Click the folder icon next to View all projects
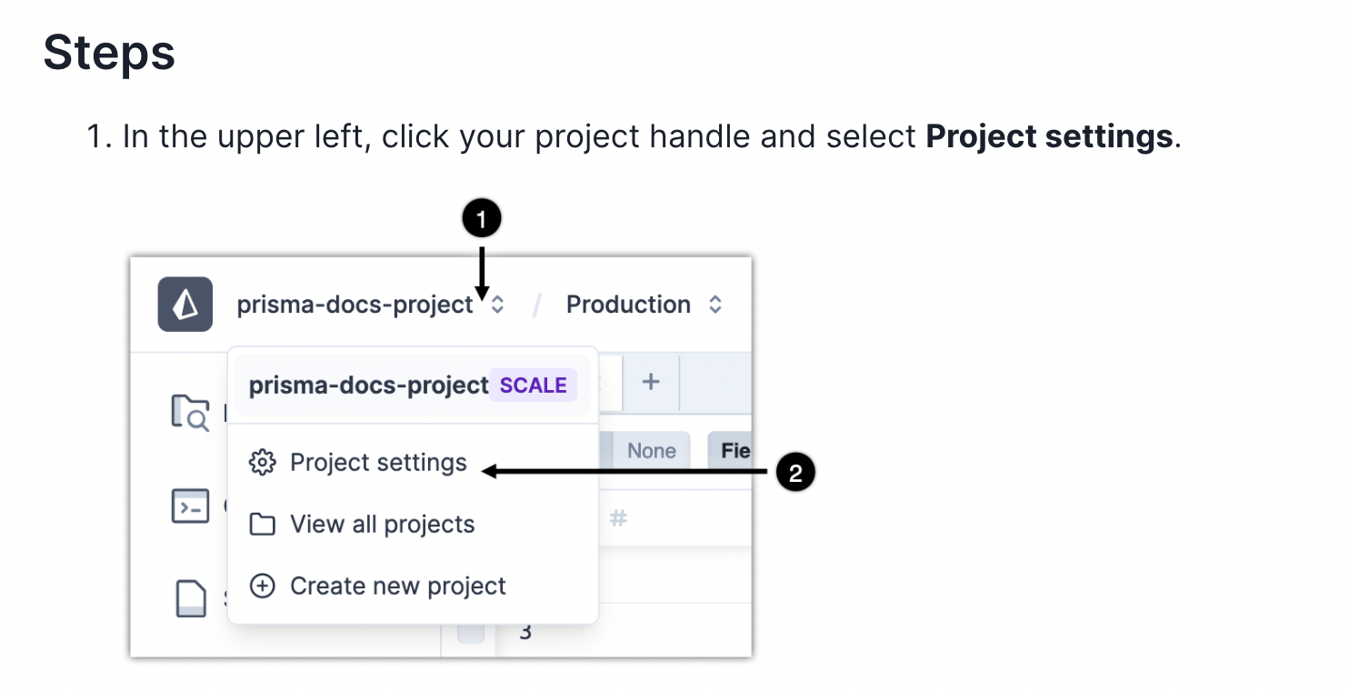1349x691 pixels. click(262, 524)
